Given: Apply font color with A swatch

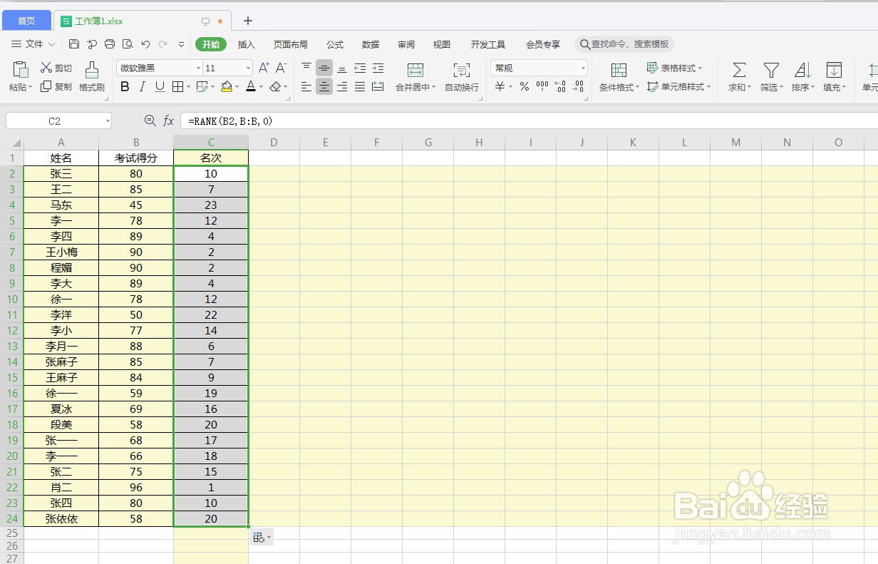Looking at the screenshot, I should click(x=251, y=86).
